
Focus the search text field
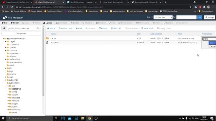[x=186, y=17]
